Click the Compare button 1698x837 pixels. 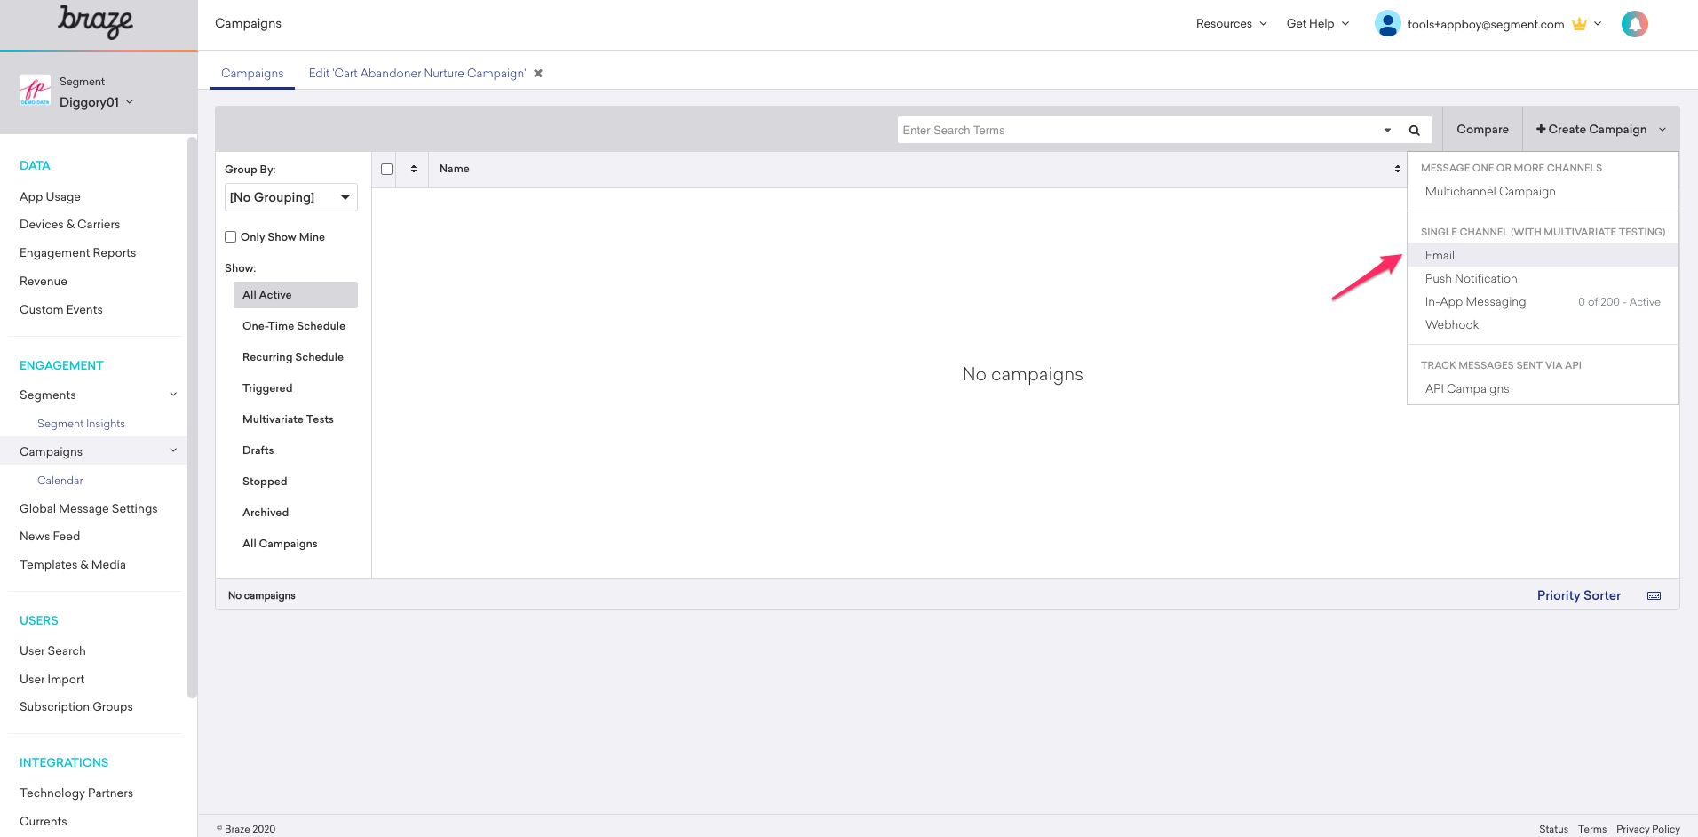[1481, 129]
